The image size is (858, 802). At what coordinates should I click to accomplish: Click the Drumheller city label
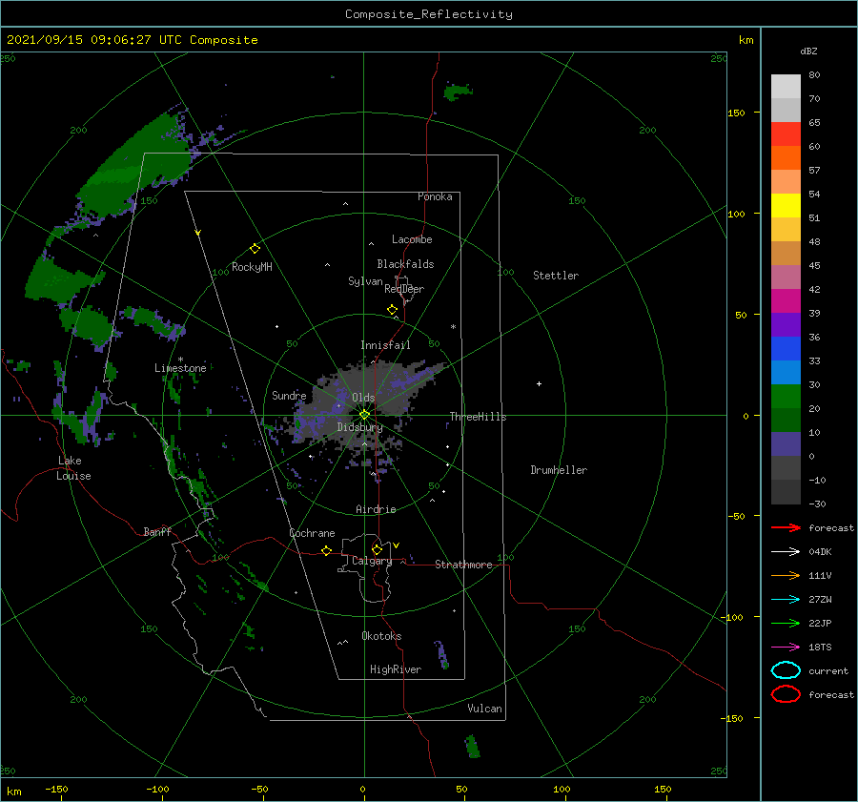pos(559,470)
